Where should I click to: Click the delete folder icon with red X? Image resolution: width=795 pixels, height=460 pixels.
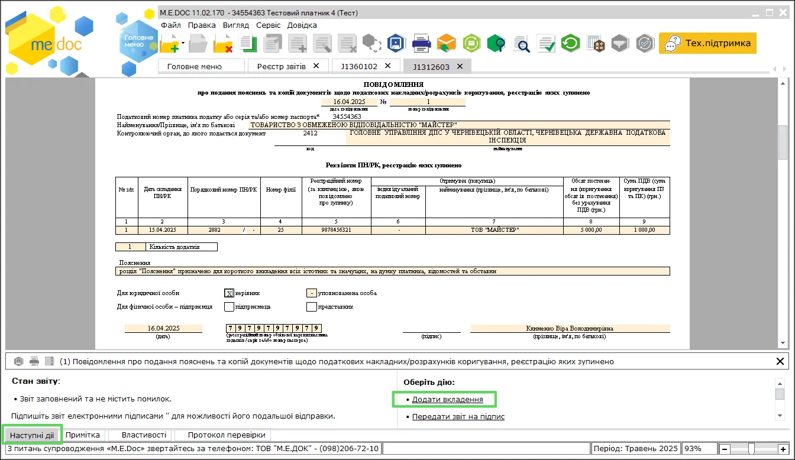[224, 43]
